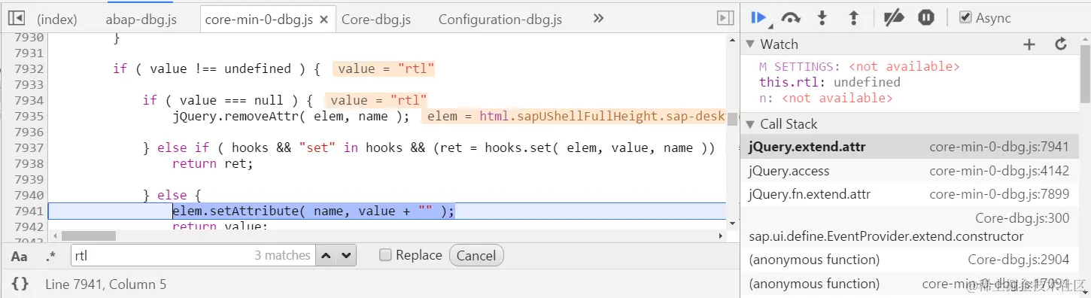
Task: Enable the Async checkbox
Action: click(x=966, y=17)
